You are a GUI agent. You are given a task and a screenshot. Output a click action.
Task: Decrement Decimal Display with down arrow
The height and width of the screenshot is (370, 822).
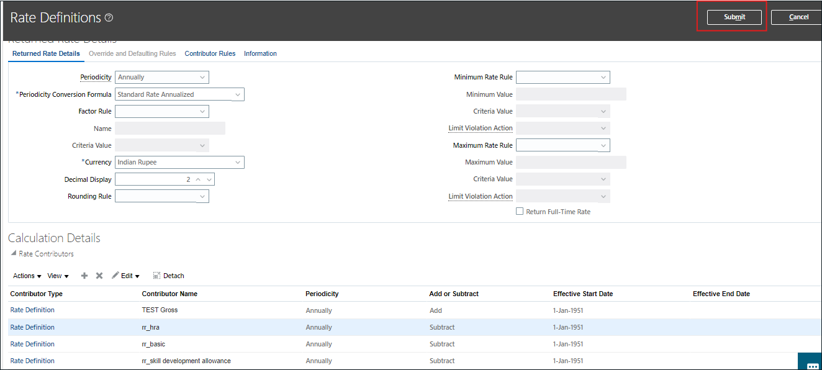pyautogui.click(x=209, y=179)
